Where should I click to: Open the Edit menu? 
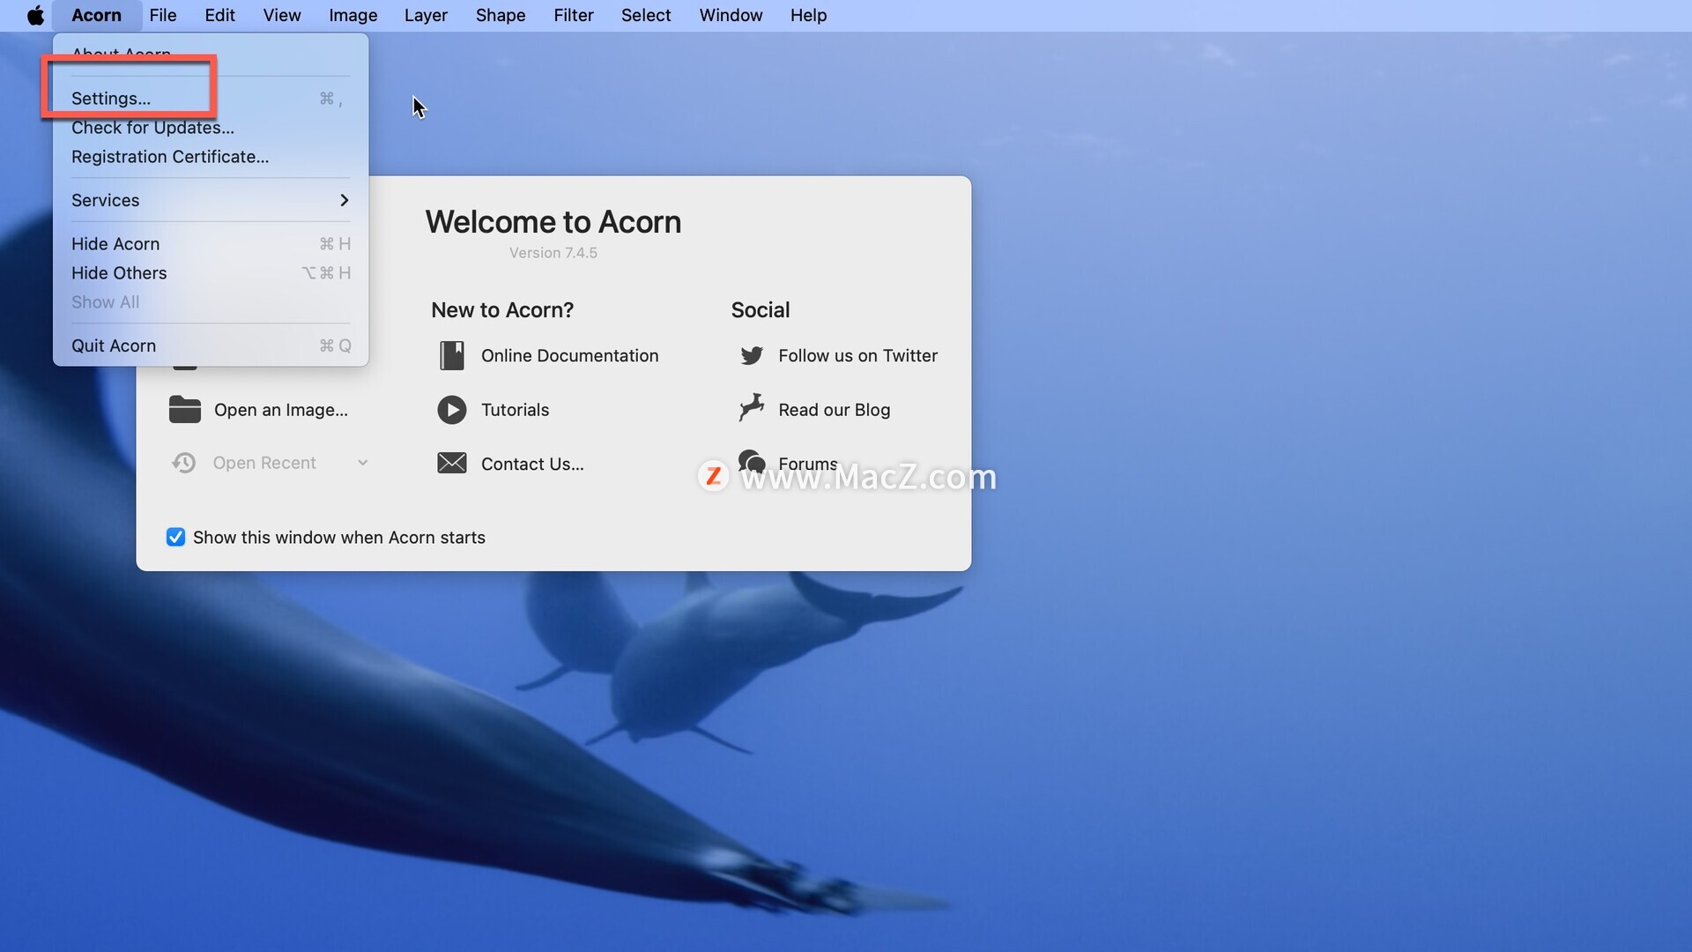219,15
